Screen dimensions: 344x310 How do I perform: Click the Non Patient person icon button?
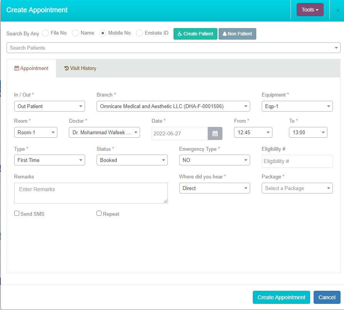(224, 34)
